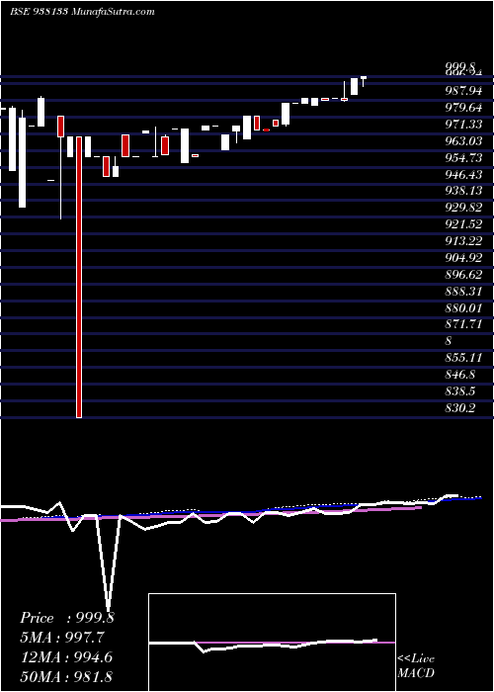Viewport: 494px width, 692px height.
Task: Click the 830.2 price axis label
Action: click(460, 407)
